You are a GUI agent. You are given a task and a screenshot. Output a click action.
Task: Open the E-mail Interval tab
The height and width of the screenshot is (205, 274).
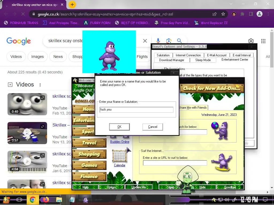pyautogui.click(x=242, y=55)
